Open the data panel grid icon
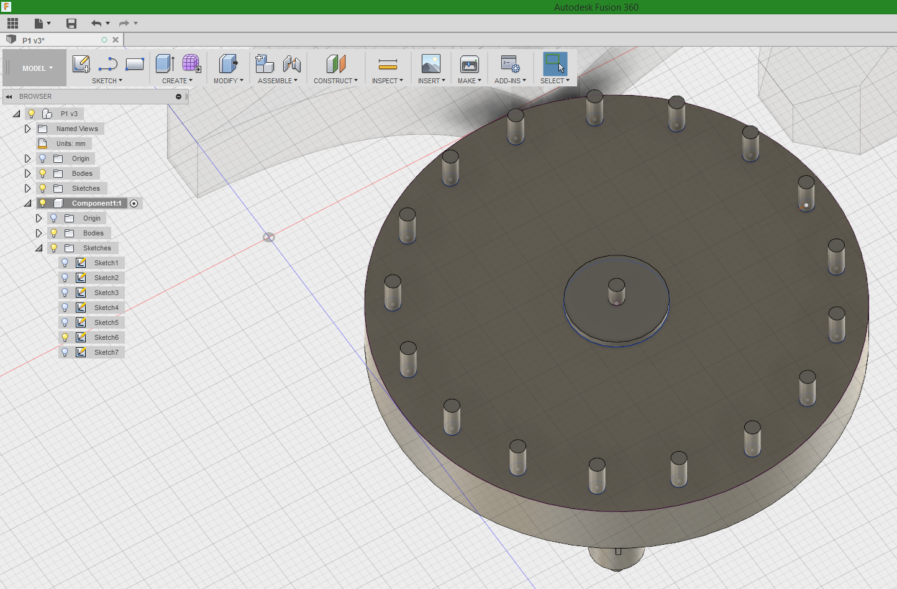This screenshot has width=897, height=589. [12, 24]
